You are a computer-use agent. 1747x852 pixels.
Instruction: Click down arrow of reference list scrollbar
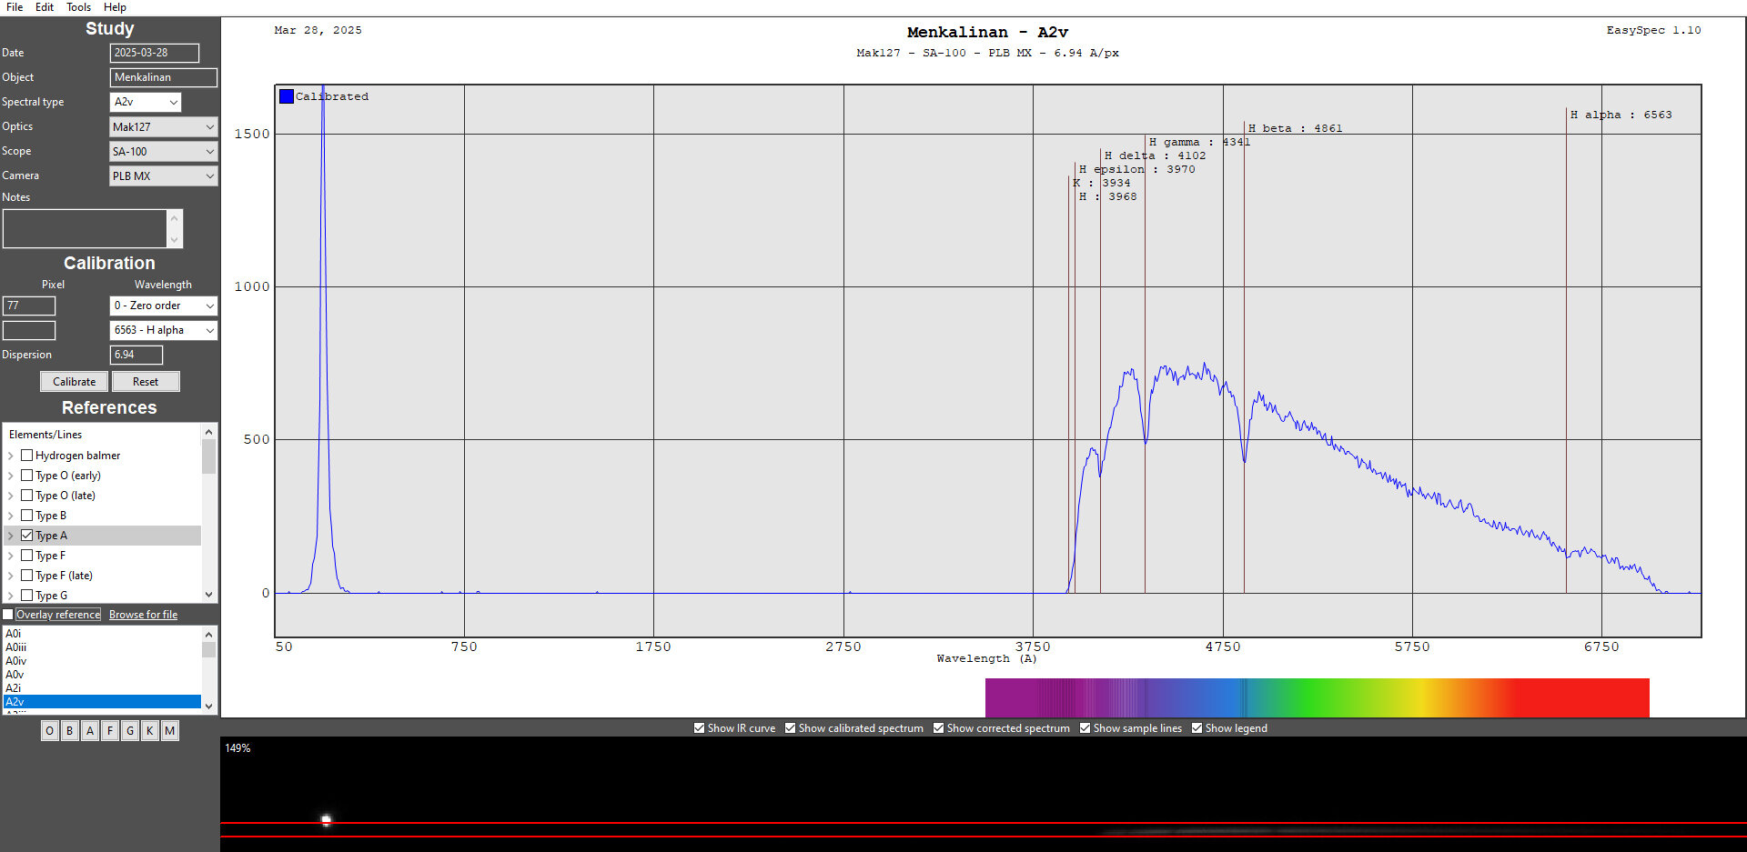point(209,706)
